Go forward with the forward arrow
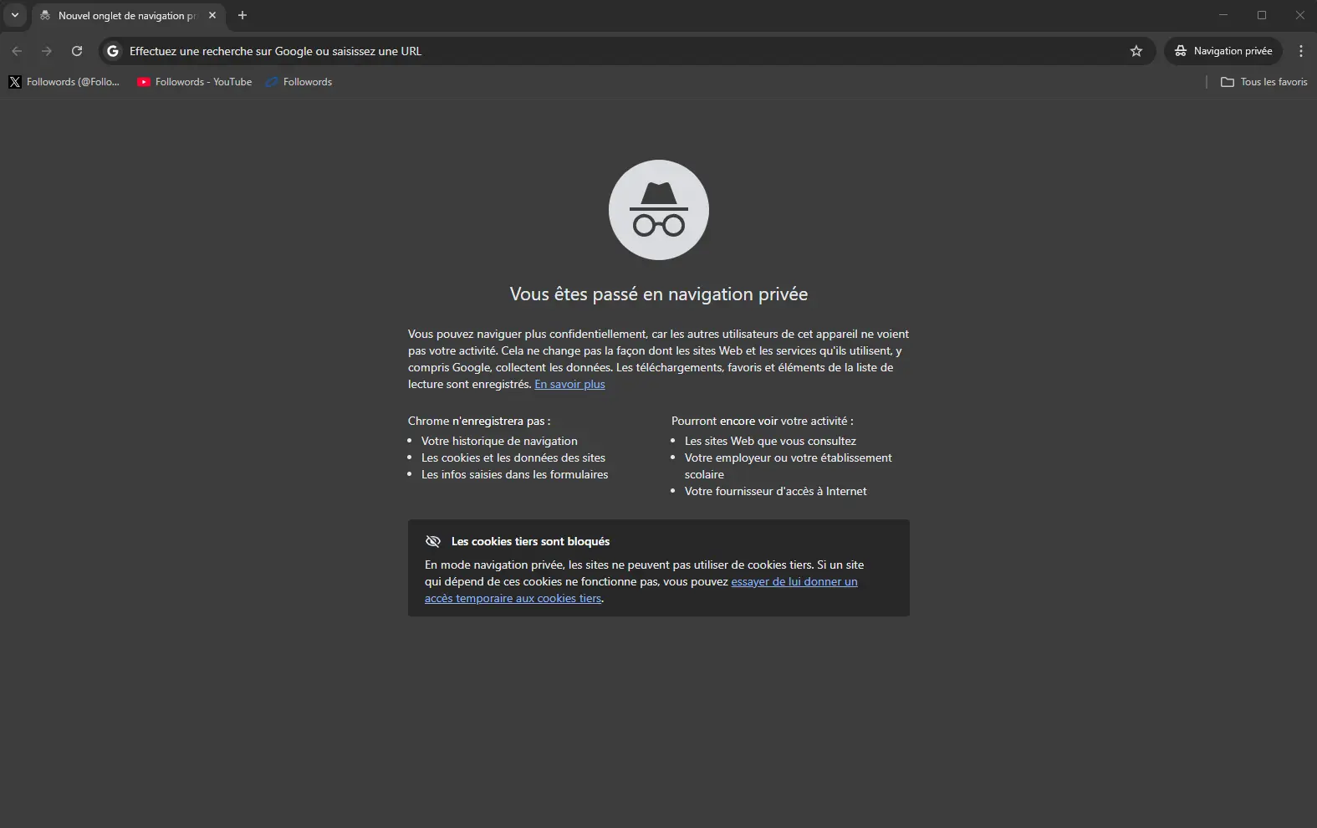This screenshot has width=1317, height=828. coord(47,51)
